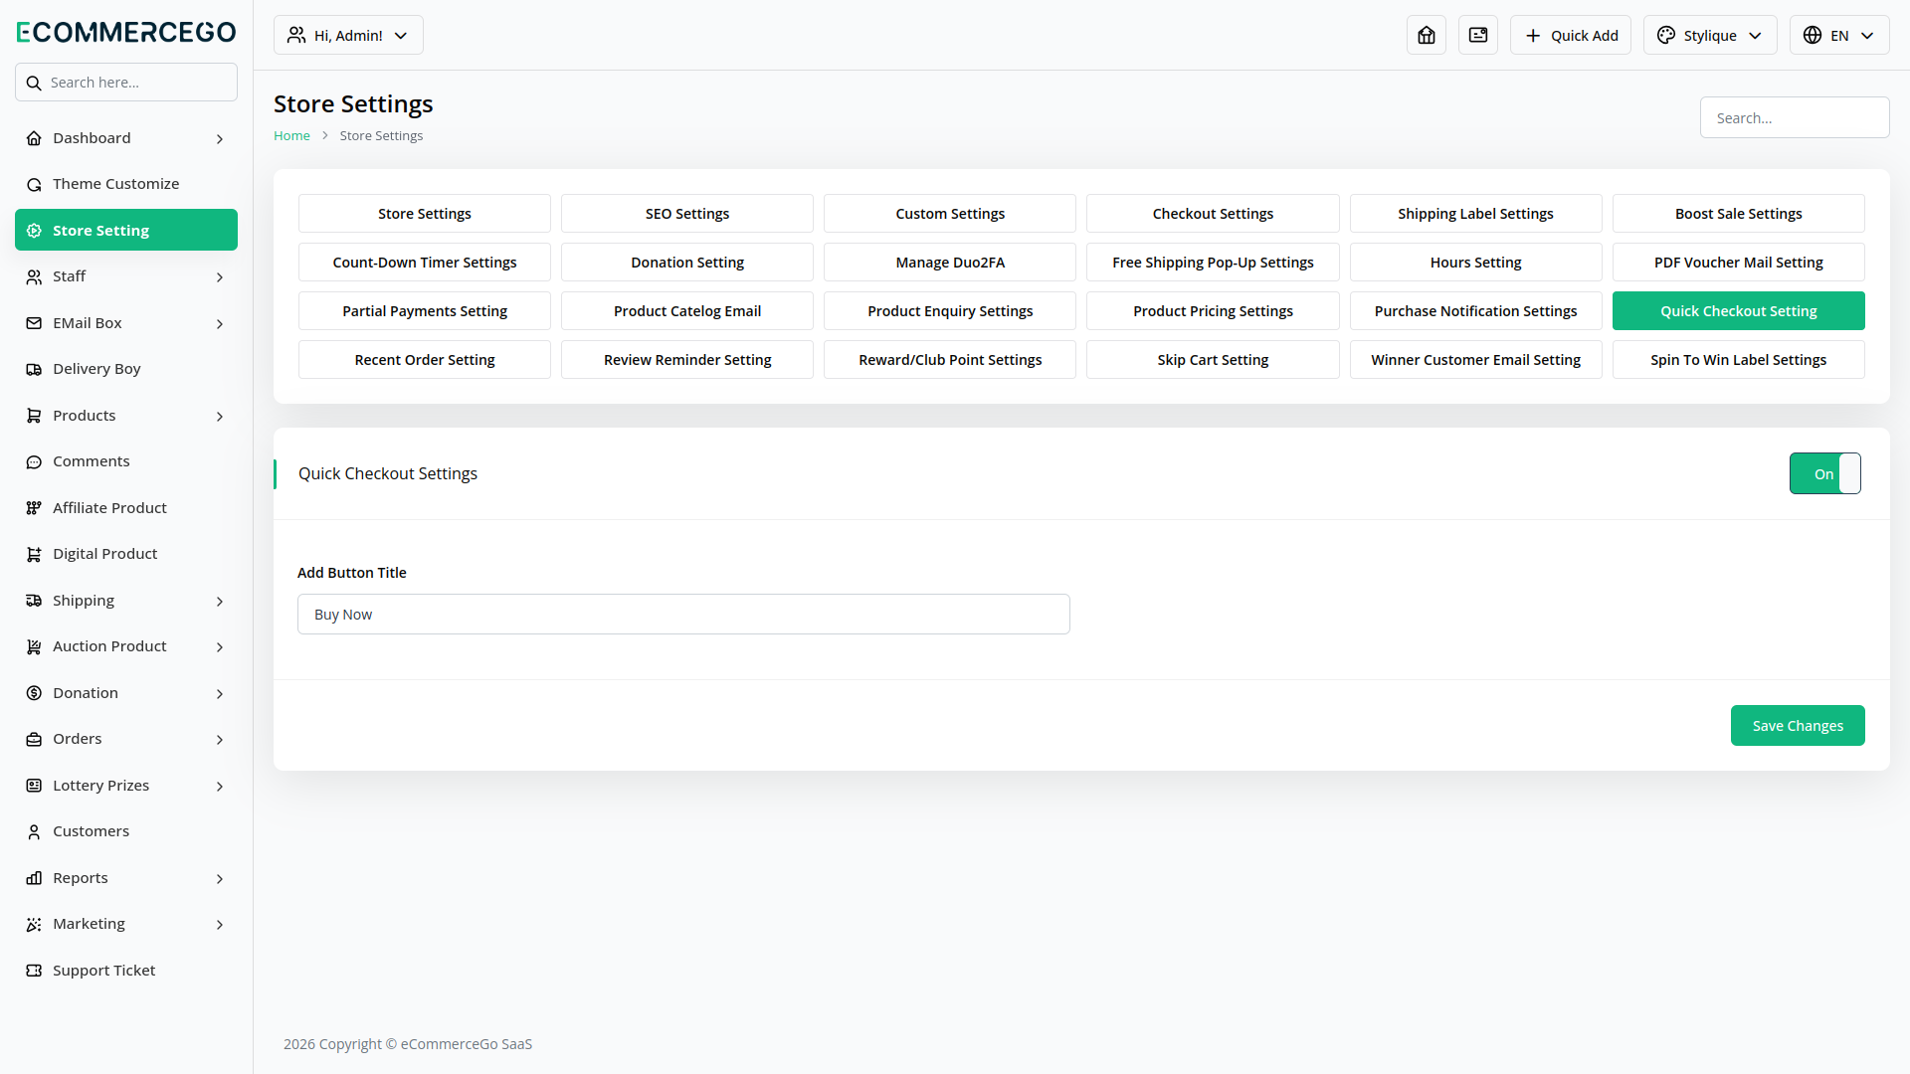Click the Quick Add button
1910x1074 pixels.
tap(1571, 35)
